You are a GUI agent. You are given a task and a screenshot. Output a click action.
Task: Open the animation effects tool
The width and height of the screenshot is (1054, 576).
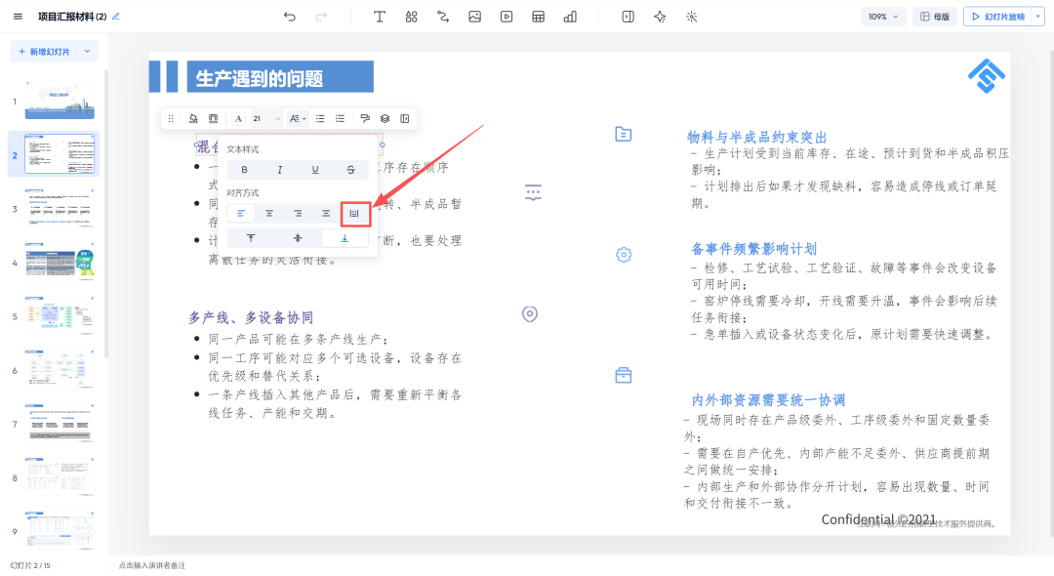pos(692,17)
